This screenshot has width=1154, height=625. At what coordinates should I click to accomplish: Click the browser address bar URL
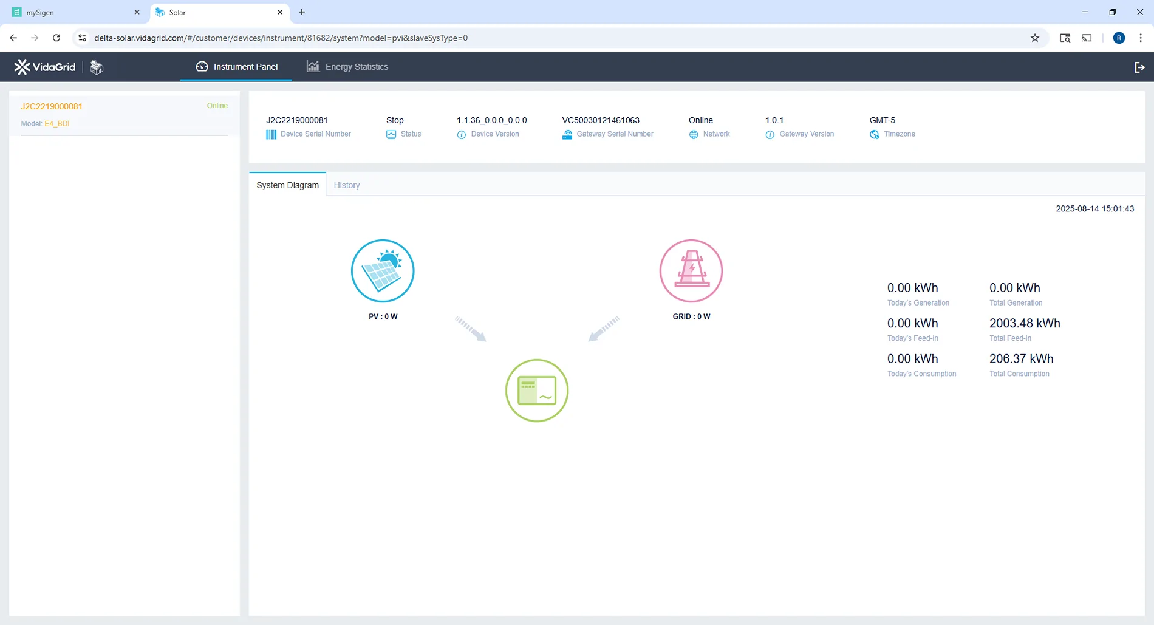pos(281,38)
